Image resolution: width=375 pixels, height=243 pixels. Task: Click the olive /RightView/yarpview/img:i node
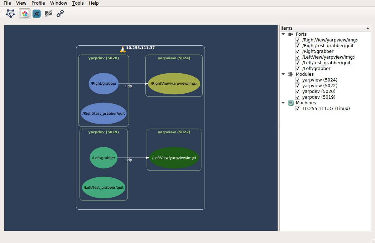[174, 84]
